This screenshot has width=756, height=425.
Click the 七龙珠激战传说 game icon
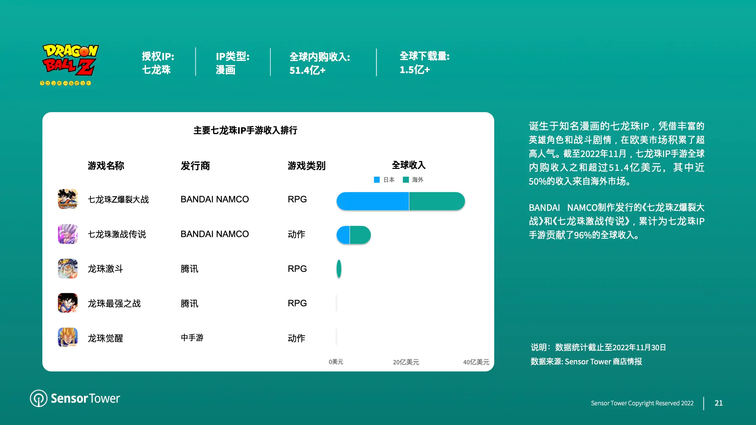pos(68,234)
